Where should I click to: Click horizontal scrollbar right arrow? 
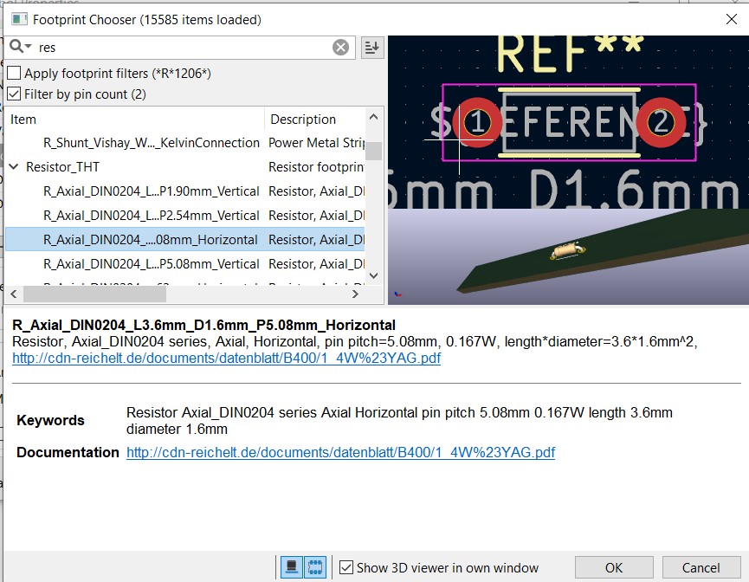pos(355,294)
